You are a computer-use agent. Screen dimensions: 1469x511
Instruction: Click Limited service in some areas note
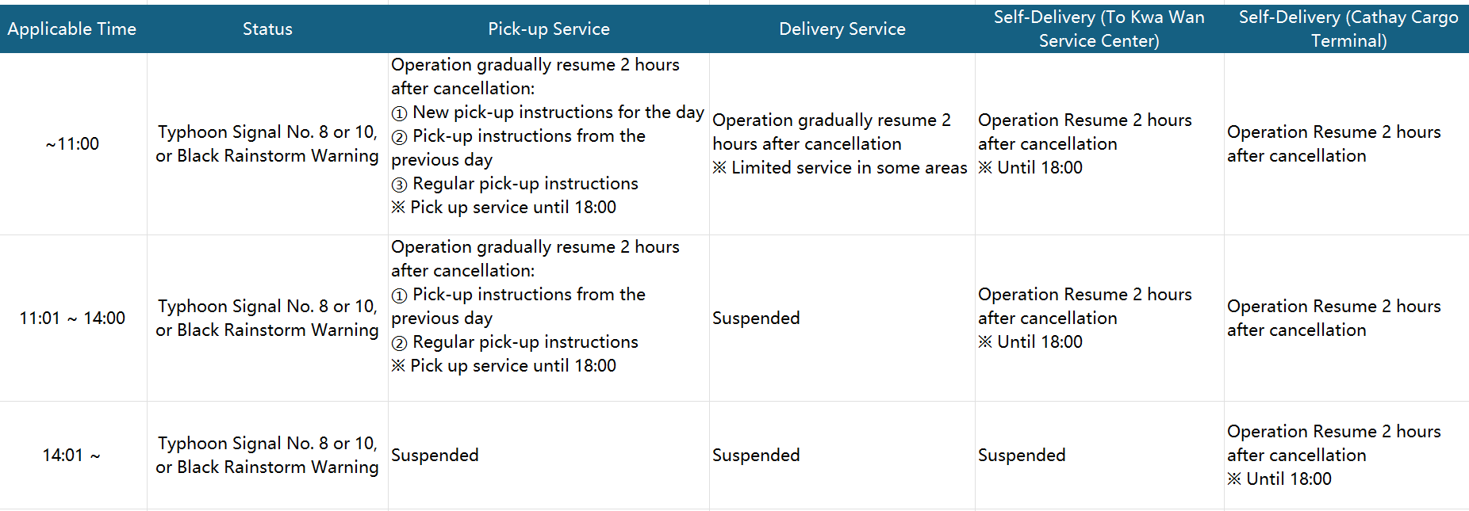click(840, 168)
